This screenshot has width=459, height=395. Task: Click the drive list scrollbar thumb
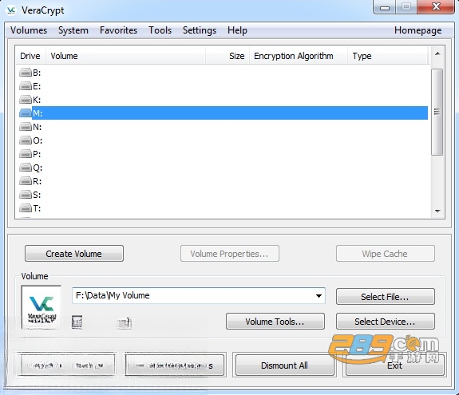point(437,112)
